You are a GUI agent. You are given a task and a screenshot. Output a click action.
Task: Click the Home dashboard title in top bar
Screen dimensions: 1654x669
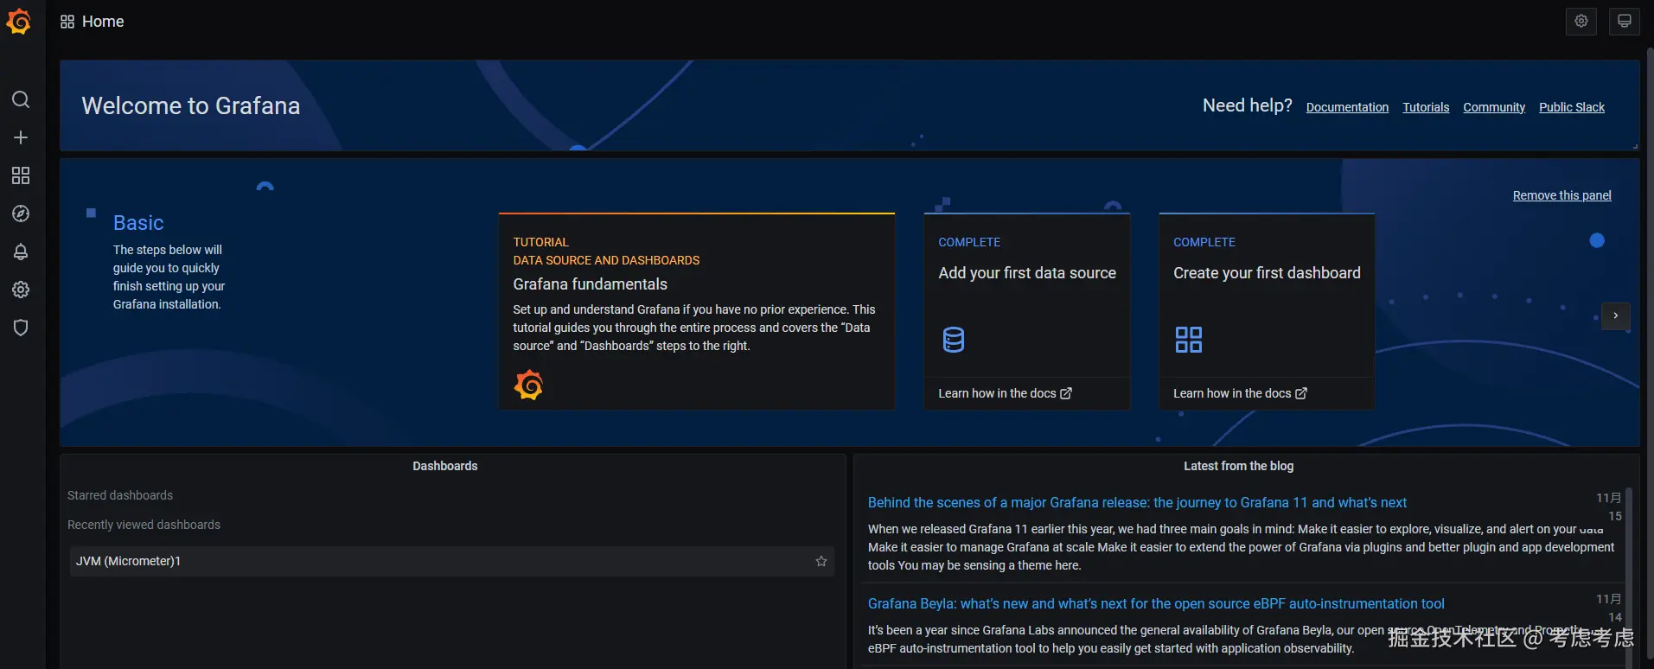point(103,22)
